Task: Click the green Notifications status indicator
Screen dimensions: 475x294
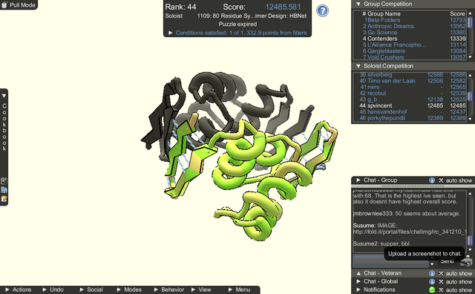Action: (432, 290)
